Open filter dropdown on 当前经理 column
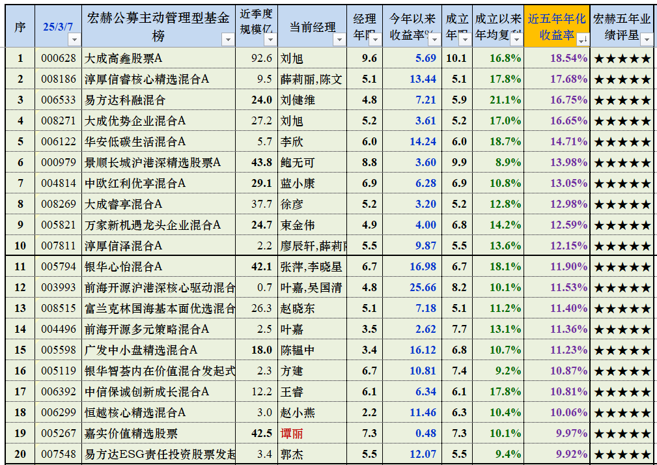657x465 pixels. (x=339, y=40)
